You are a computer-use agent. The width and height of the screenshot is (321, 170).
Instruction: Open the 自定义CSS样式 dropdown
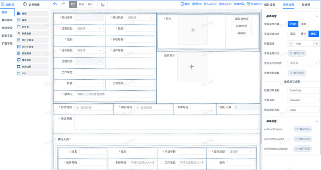[x=303, y=63]
